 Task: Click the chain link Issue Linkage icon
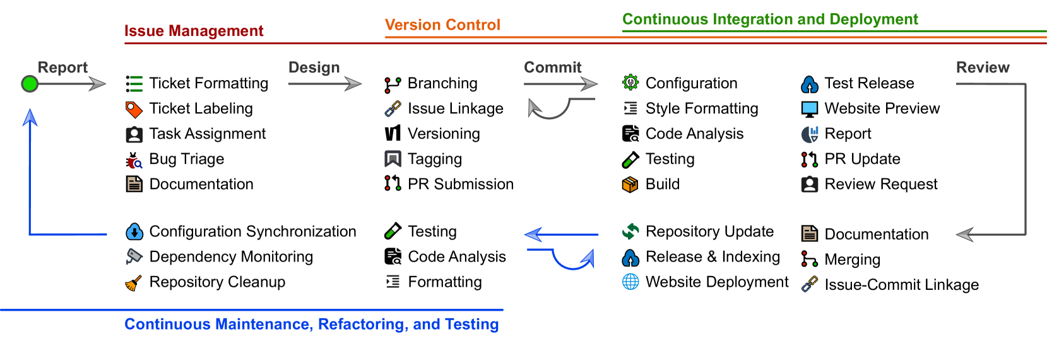click(393, 109)
